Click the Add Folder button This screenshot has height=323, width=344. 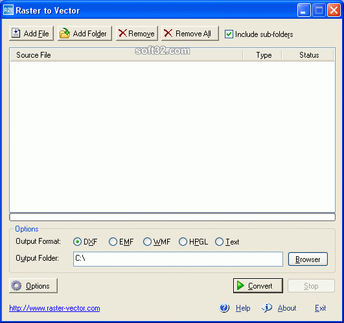85,34
